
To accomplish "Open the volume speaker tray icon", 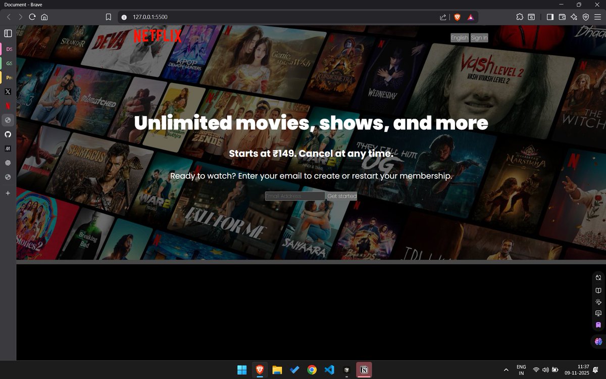I will pyautogui.click(x=545, y=370).
